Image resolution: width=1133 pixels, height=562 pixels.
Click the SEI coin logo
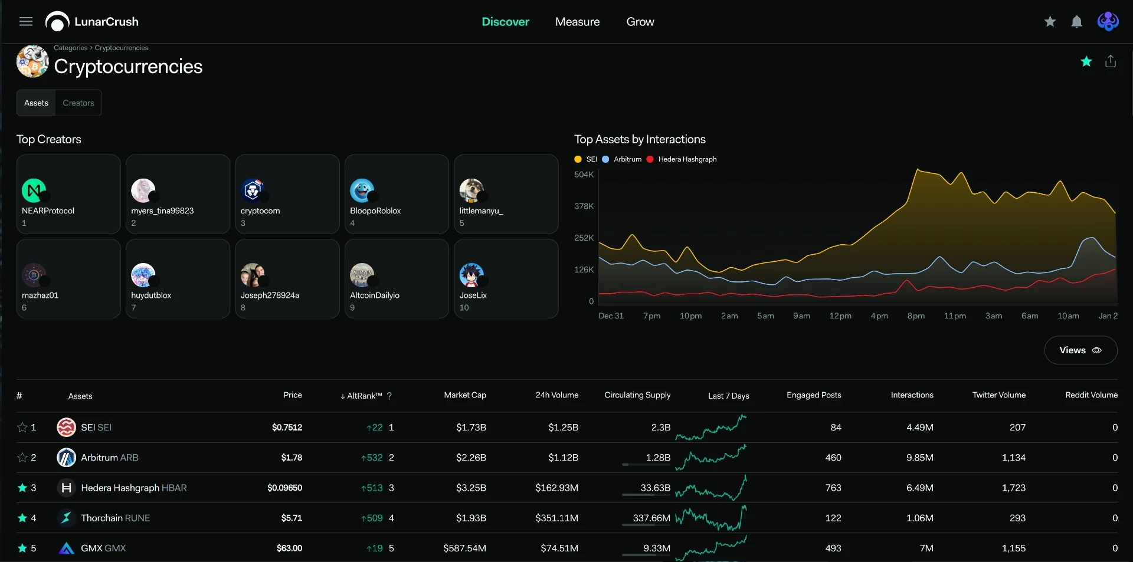click(x=66, y=427)
